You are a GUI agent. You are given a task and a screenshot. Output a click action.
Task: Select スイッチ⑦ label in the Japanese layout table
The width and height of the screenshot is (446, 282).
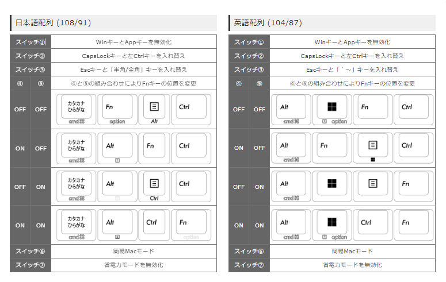coord(30,265)
